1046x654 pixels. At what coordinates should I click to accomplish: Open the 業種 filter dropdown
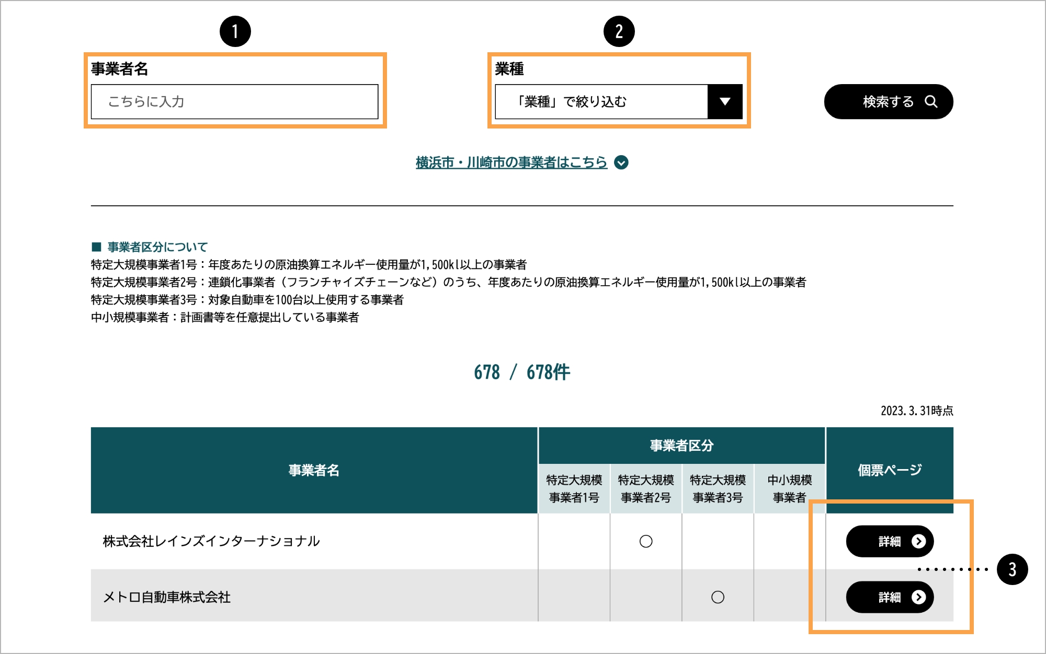point(619,102)
